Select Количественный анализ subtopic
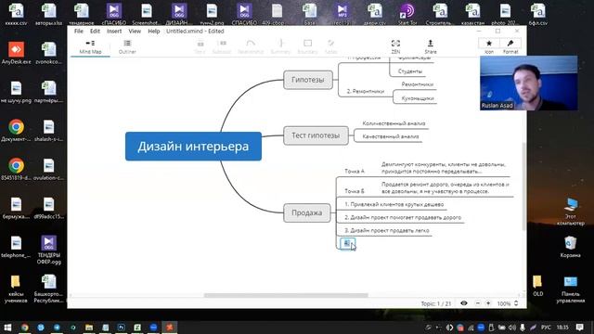This screenshot has height=334, width=594. tap(394, 123)
